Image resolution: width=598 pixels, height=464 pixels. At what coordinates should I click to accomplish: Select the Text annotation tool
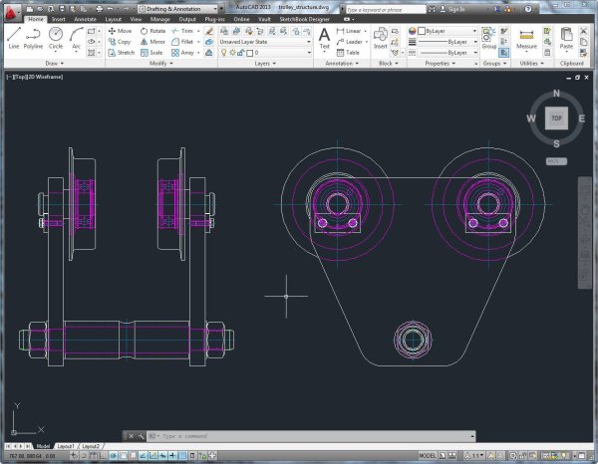(x=324, y=38)
